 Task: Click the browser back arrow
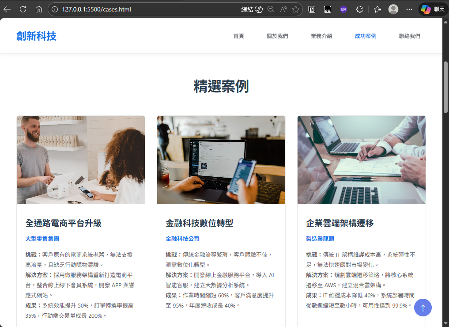coord(7,9)
